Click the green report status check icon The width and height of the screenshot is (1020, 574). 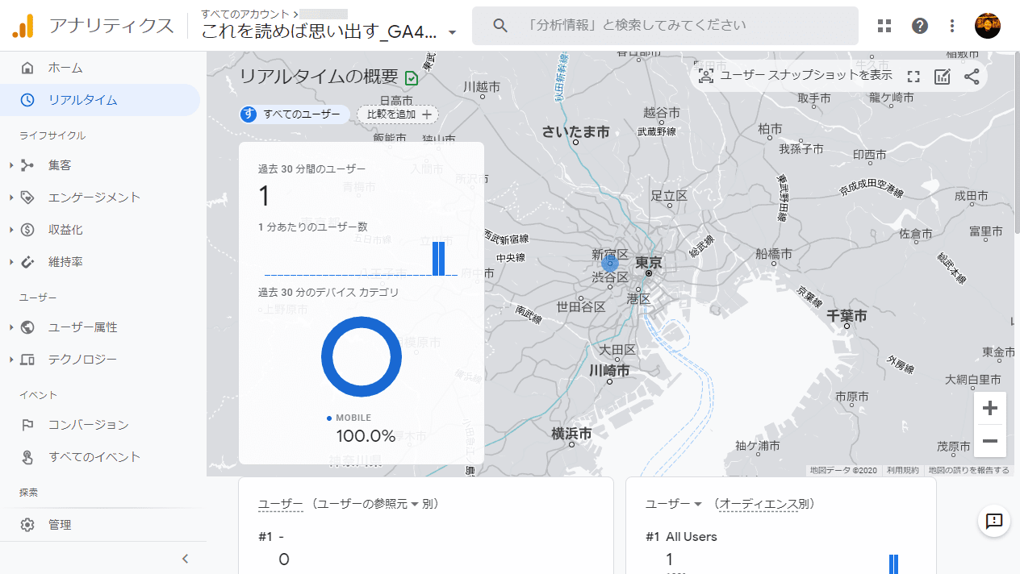click(x=412, y=78)
